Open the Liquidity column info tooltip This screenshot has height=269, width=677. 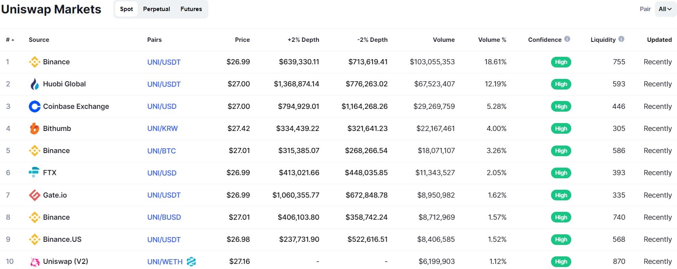click(x=621, y=39)
